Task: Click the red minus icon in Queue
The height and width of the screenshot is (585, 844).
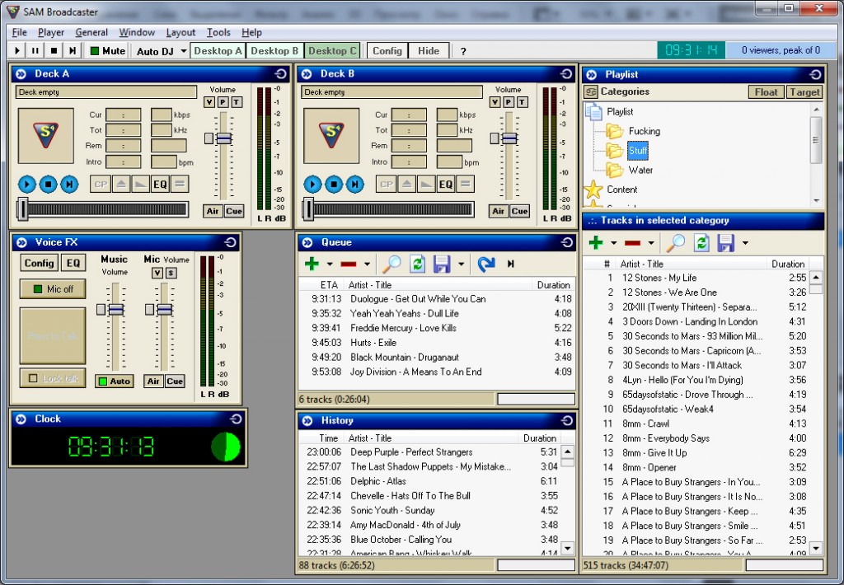Action: 349,264
